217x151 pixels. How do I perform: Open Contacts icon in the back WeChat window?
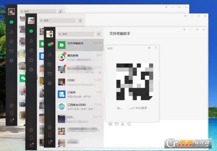click(12, 32)
